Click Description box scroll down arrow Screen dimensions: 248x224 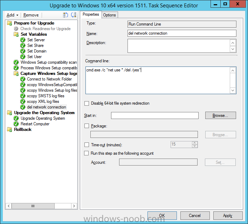click(x=233, y=49)
